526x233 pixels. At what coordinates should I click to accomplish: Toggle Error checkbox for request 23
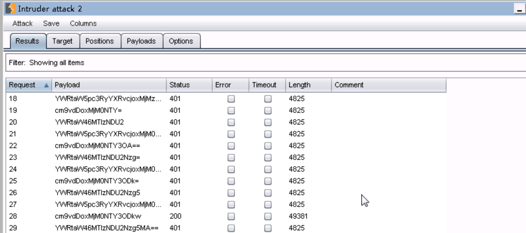pyautogui.click(x=231, y=158)
